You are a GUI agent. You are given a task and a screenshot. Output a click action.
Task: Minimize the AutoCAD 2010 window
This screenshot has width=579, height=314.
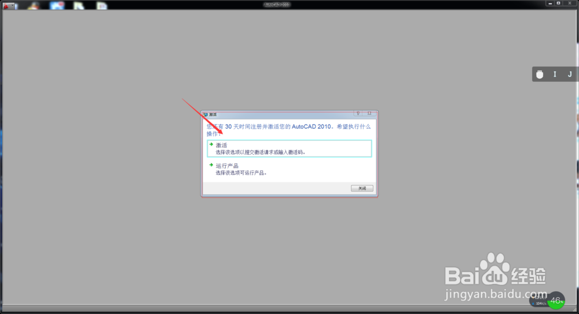[x=550, y=3]
